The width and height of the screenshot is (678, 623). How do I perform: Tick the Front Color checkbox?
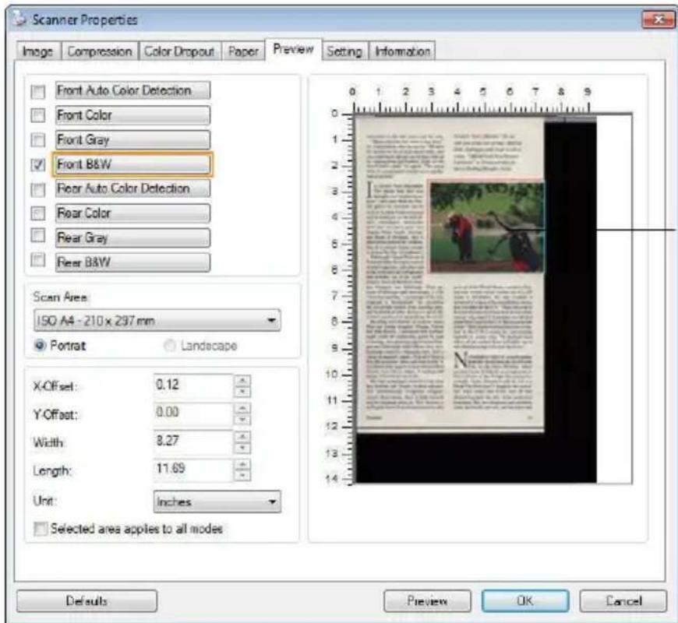[38, 115]
